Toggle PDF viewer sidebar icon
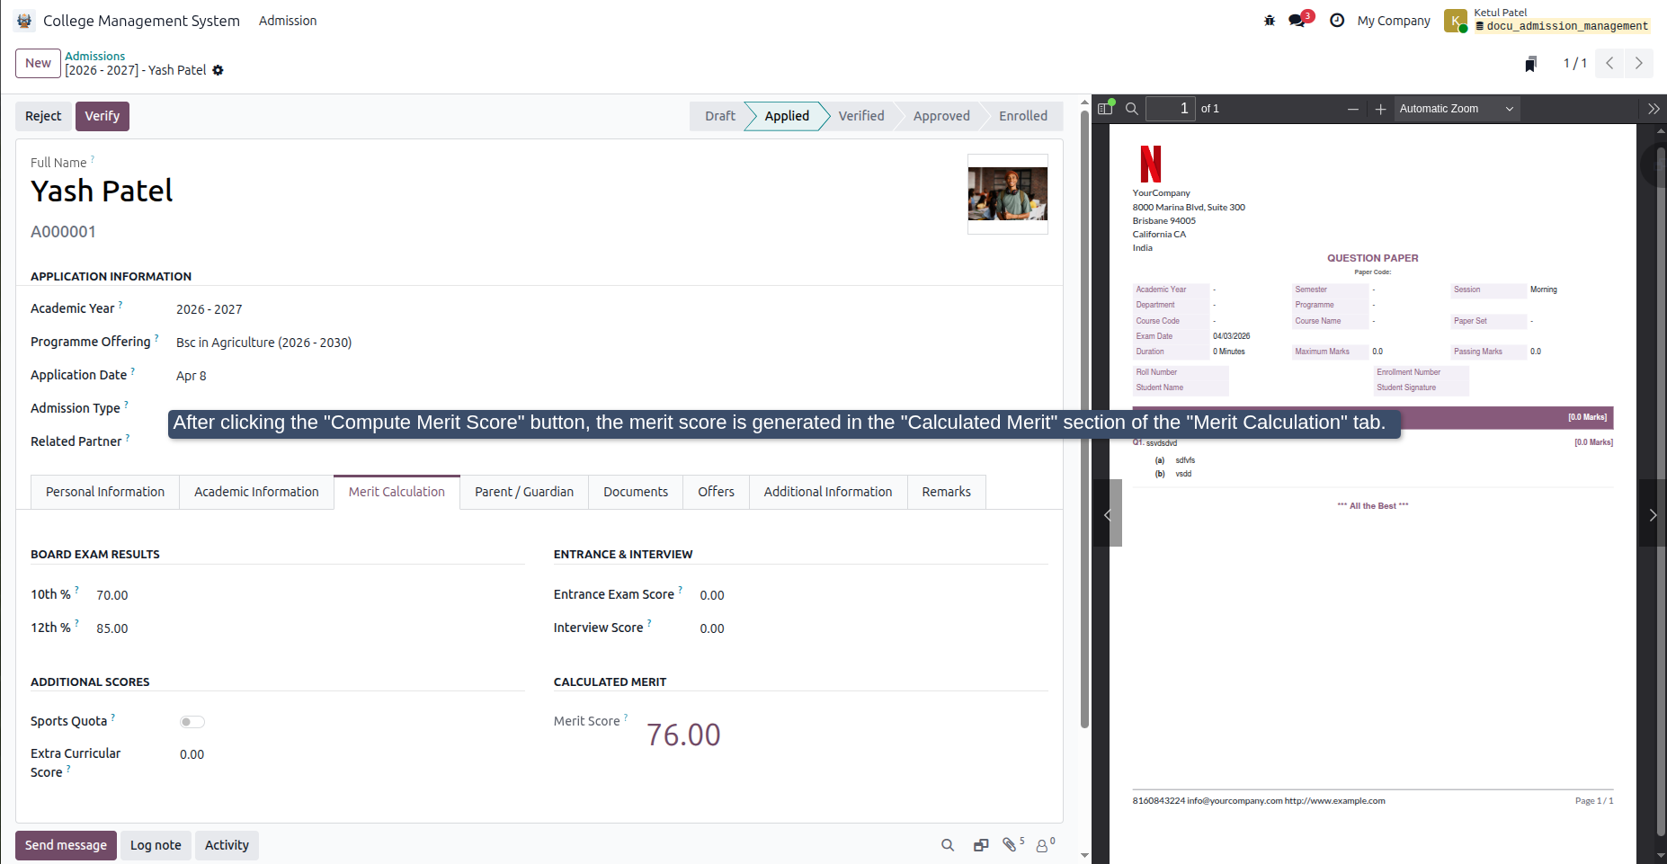Image resolution: width=1667 pixels, height=864 pixels. tap(1105, 109)
